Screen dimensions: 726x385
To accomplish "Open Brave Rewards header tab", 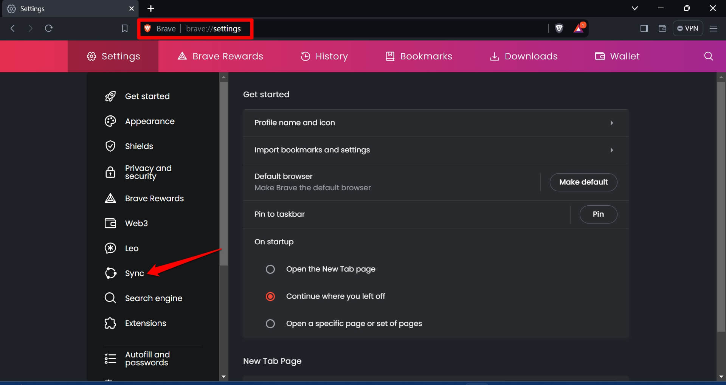I will pos(220,56).
